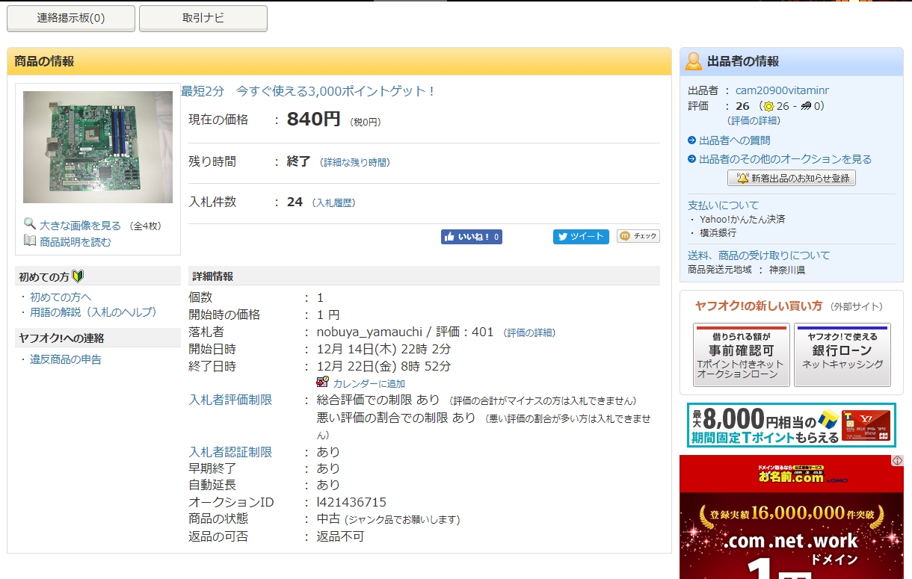Click the motherboard product thumbnail
912x579 pixels.
(98, 147)
